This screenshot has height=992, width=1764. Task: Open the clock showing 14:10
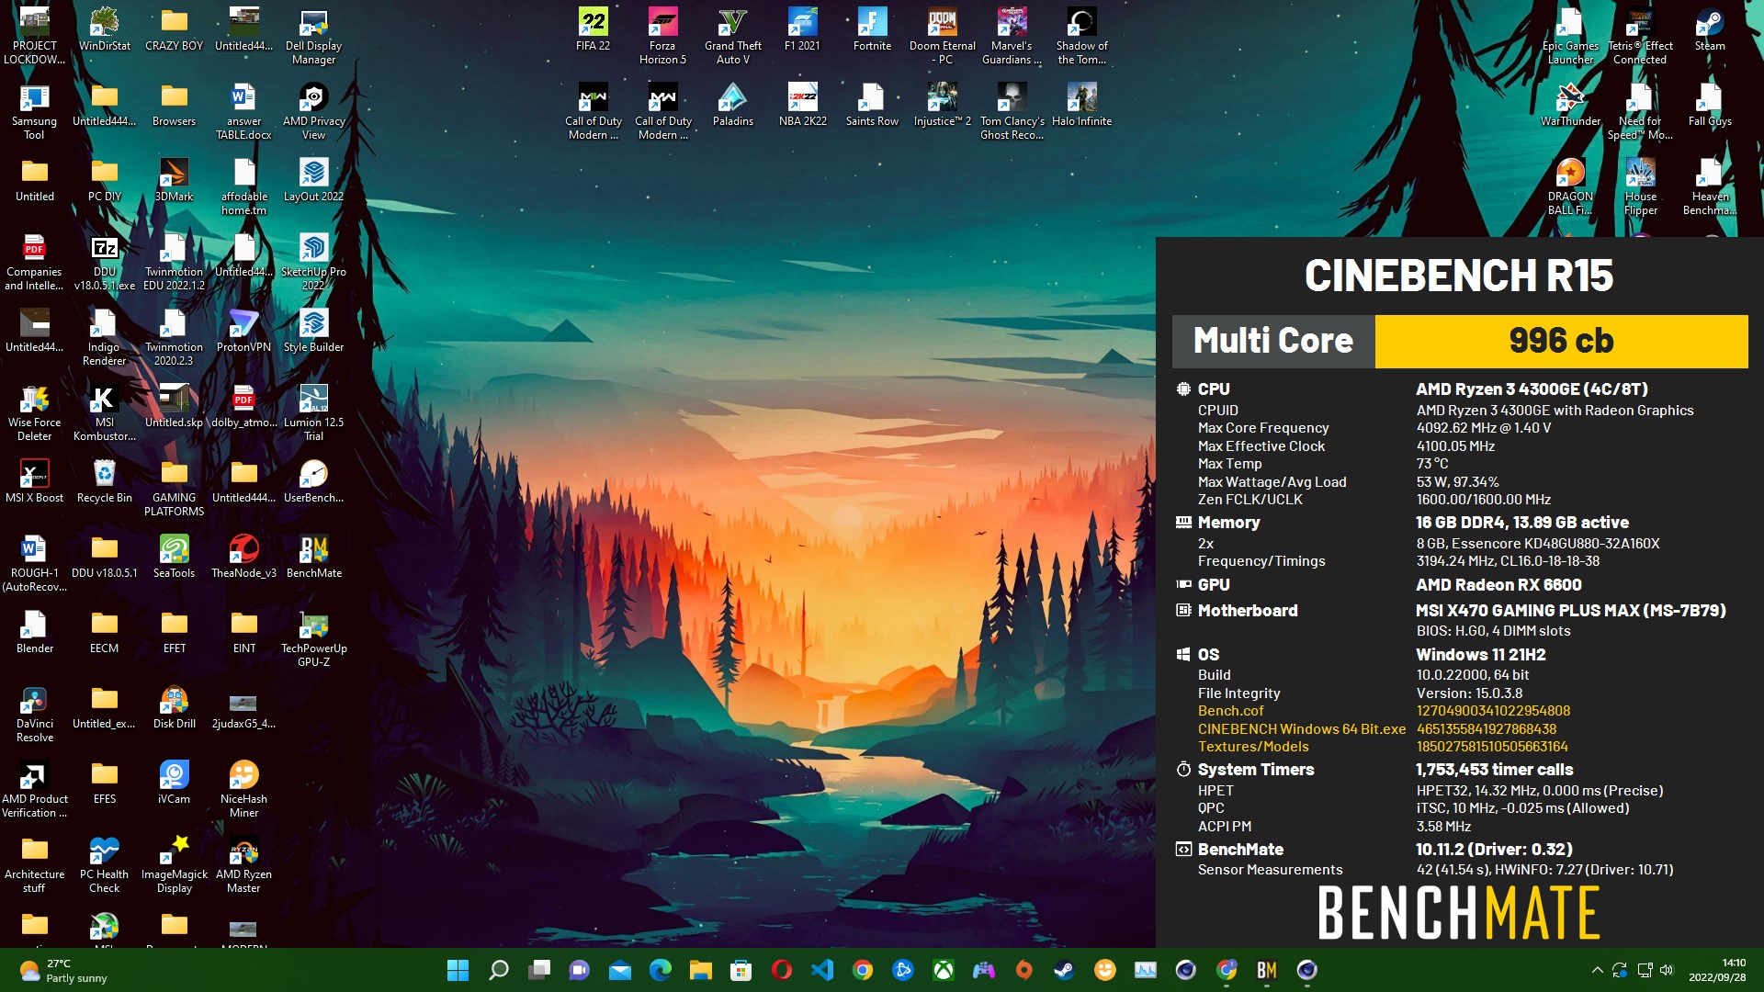(1717, 970)
